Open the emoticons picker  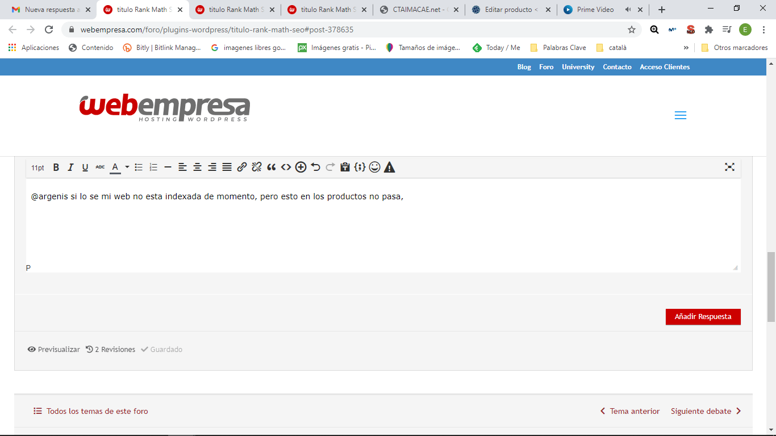tap(374, 167)
